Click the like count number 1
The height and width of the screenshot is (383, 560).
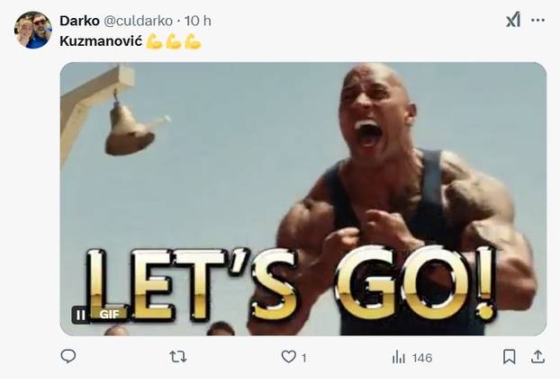click(x=304, y=358)
